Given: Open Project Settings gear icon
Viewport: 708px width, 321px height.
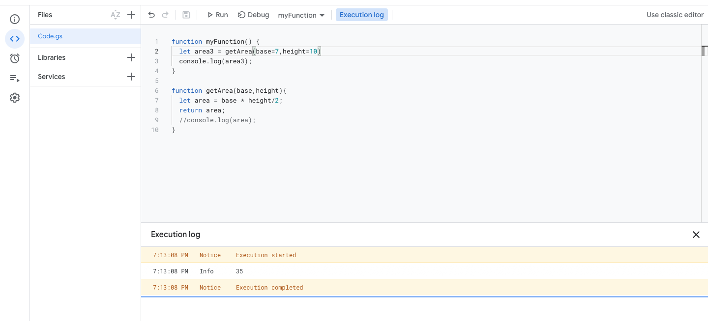Looking at the screenshot, I should coord(15,98).
